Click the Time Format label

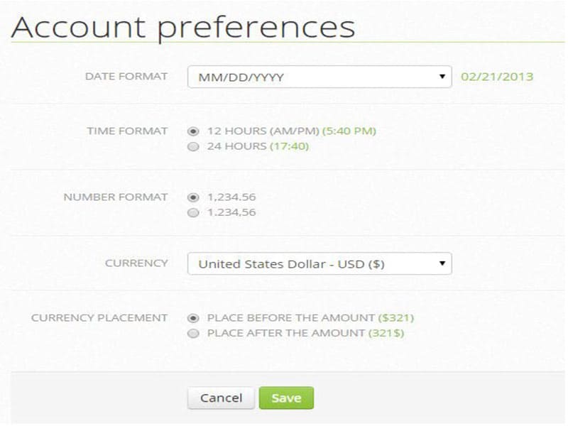pos(127,131)
